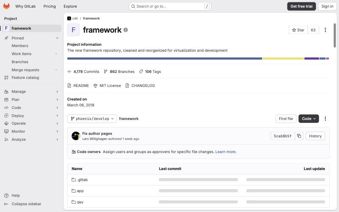Click Get free trial button

[301, 6]
